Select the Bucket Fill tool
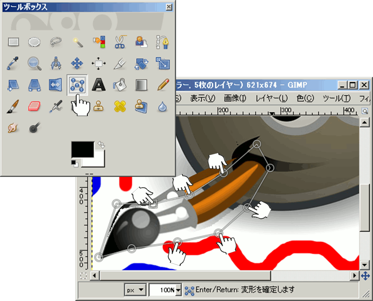 pos(120,85)
